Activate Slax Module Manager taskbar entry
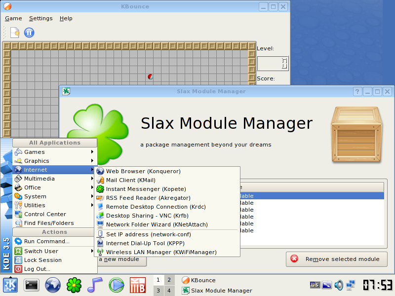This screenshot has height=296, width=395. [x=217, y=291]
